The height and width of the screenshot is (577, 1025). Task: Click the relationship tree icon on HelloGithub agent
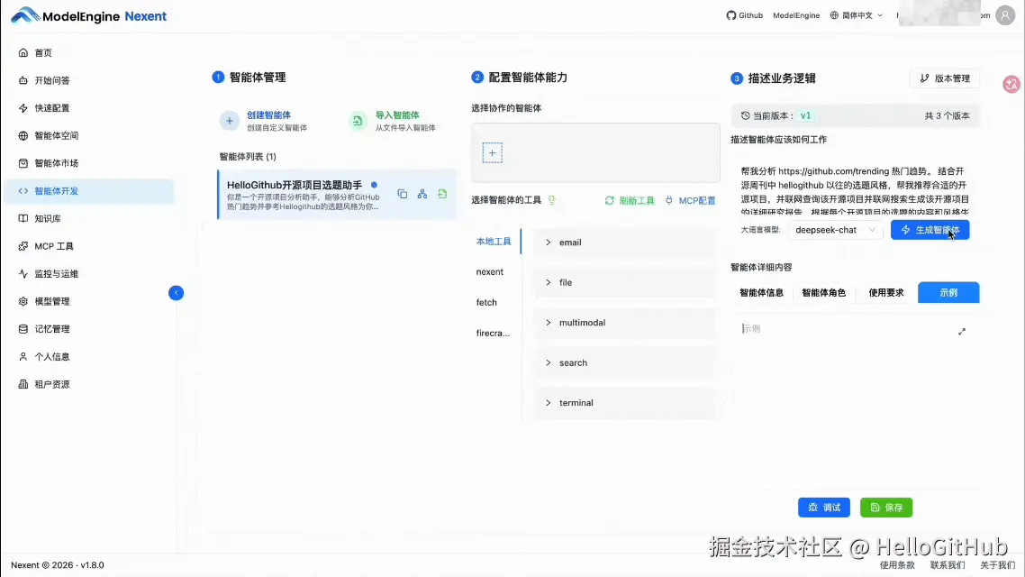(422, 195)
